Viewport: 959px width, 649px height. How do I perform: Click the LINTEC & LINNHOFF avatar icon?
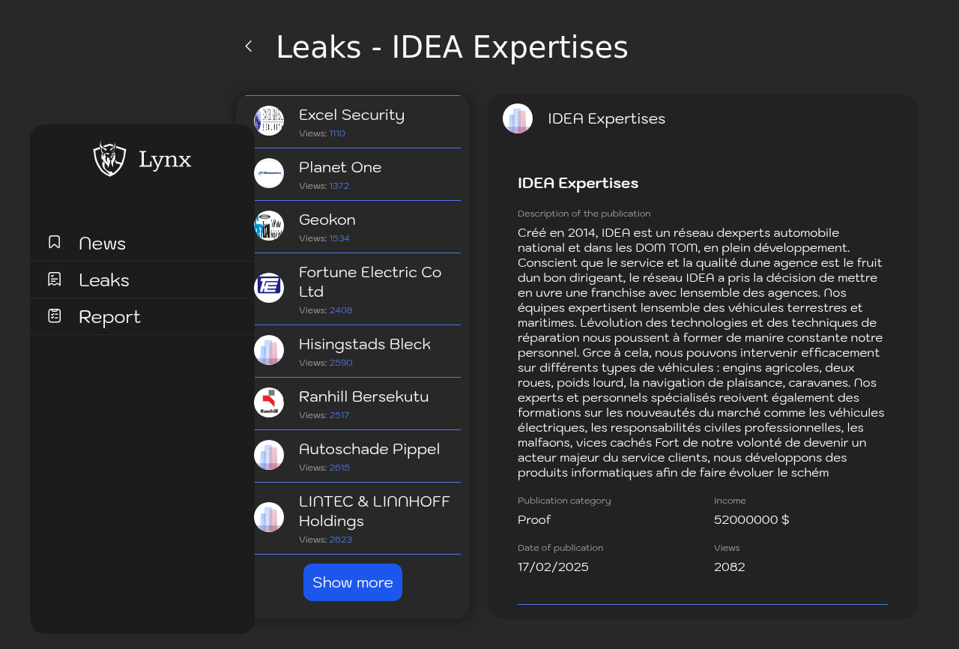(269, 517)
